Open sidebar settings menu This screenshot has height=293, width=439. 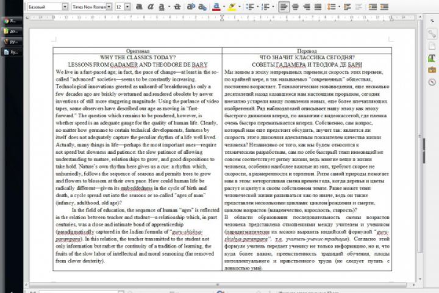(432, 21)
